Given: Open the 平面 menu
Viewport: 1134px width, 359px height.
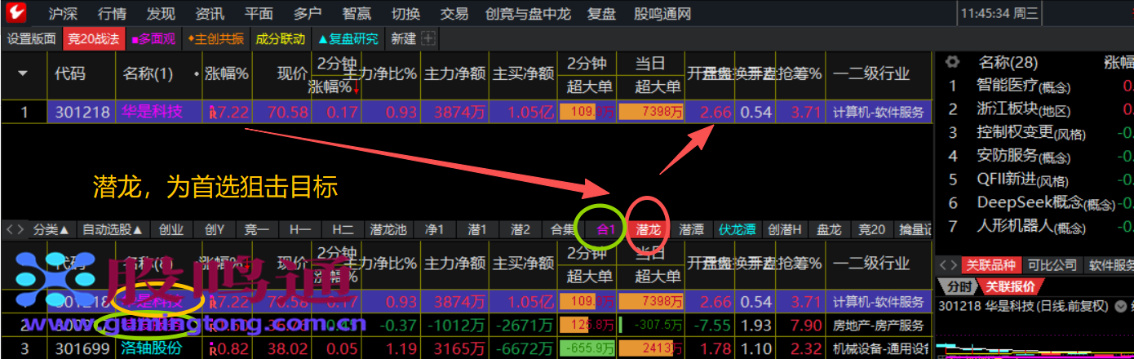Looking at the screenshot, I should point(259,13).
